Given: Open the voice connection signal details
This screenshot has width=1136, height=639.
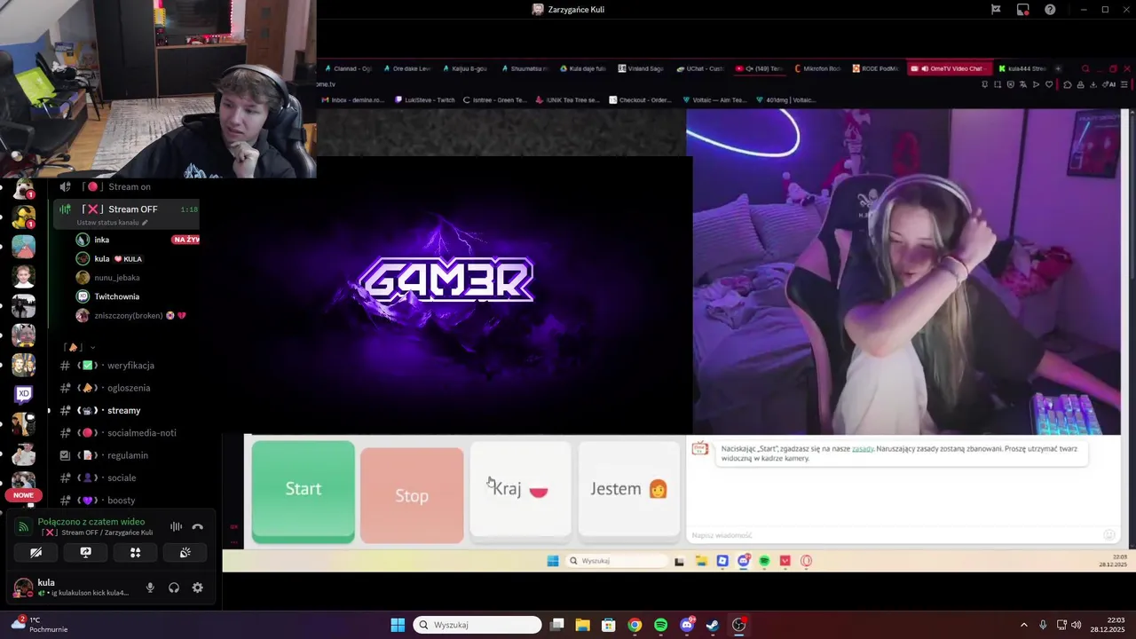Looking at the screenshot, I should pyautogui.click(x=23, y=526).
